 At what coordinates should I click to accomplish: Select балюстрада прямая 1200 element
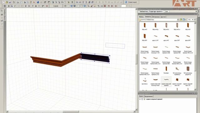(x=166, y=49)
